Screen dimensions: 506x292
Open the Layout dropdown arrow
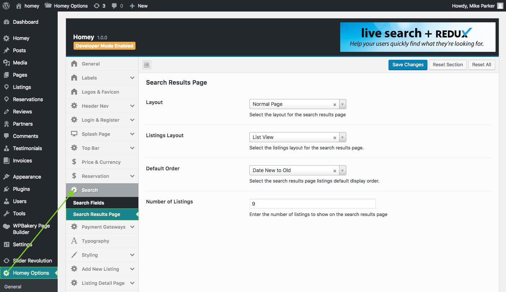tap(342, 104)
